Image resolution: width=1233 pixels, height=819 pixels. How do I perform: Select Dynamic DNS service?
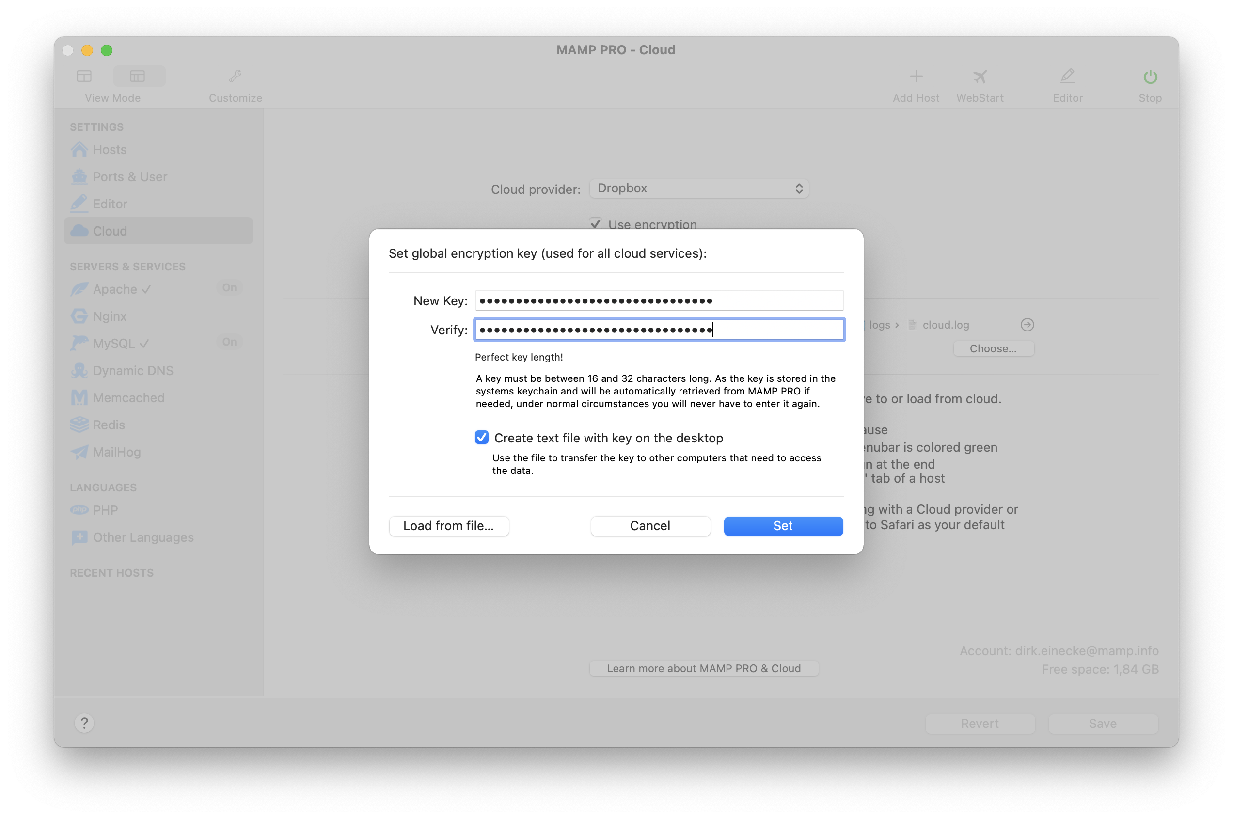point(133,370)
